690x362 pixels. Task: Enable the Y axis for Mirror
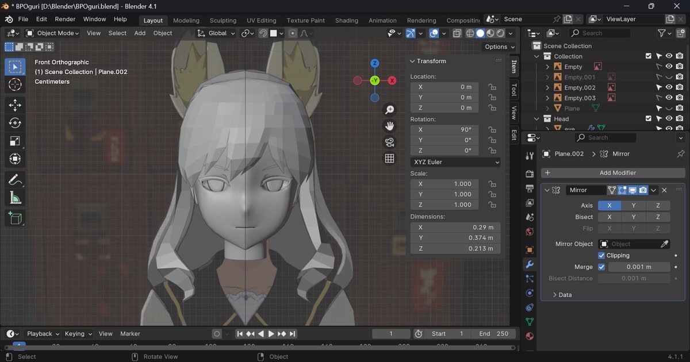coord(634,206)
